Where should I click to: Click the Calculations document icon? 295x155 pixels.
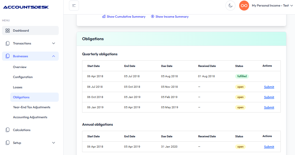pos(7,130)
